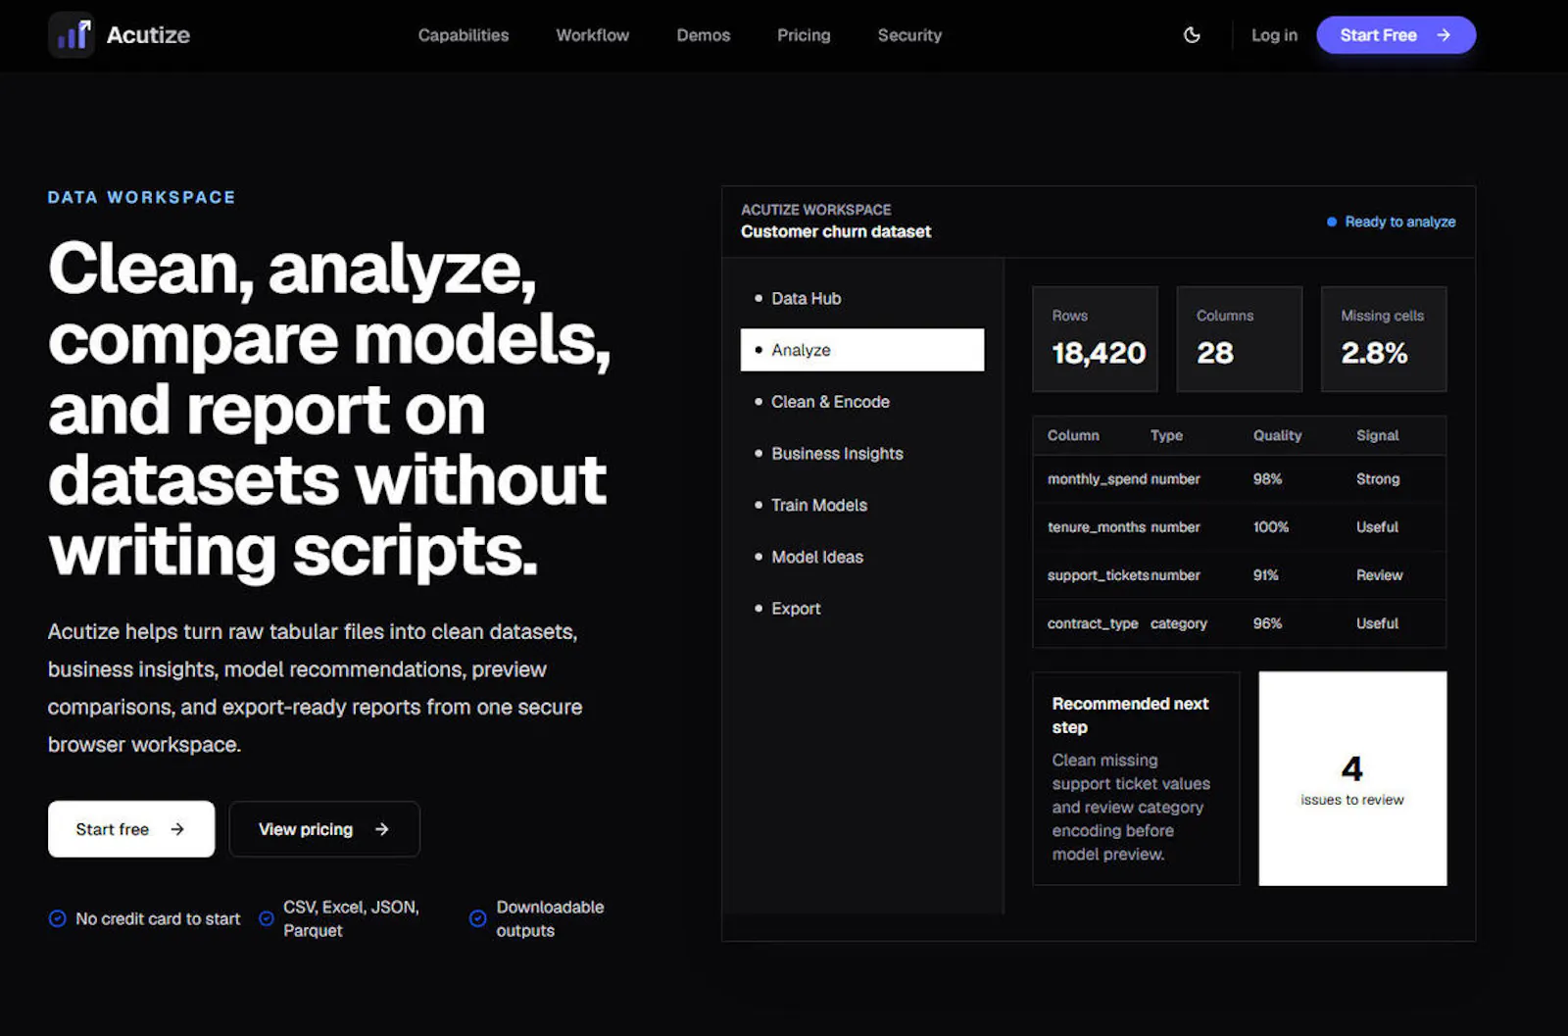Viewport: 1568px width, 1036px height.
Task: Click the Quality table header
Action: click(x=1277, y=435)
